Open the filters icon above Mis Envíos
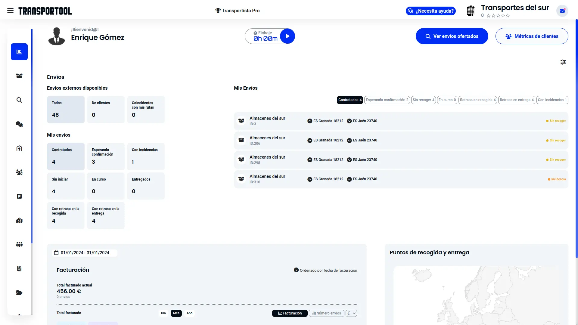Image resolution: width=578 pixels, height=325 pixels. [563, 62]
